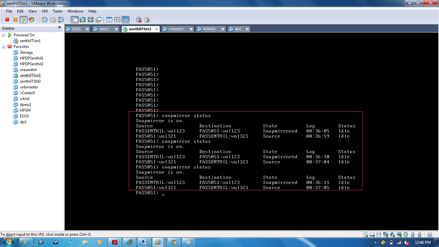
Task: Open the VM menu
Action: tap(44, 11)
